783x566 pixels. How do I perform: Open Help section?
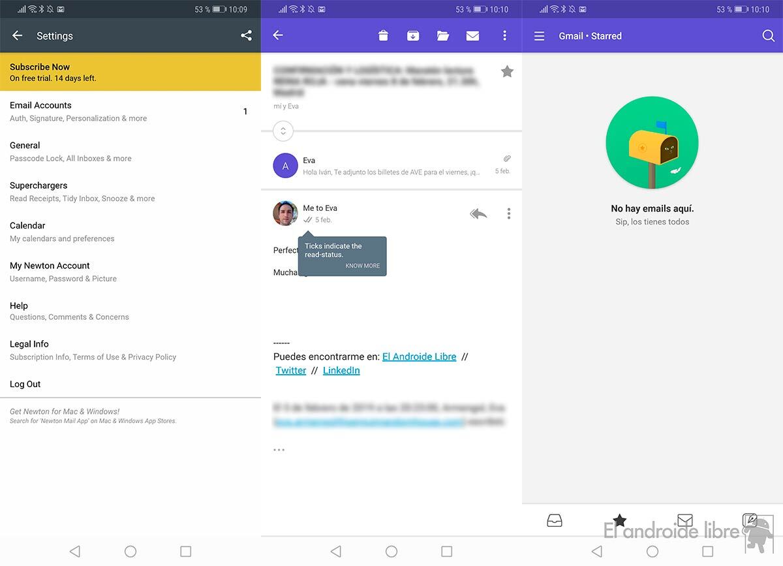coord(130,311)
